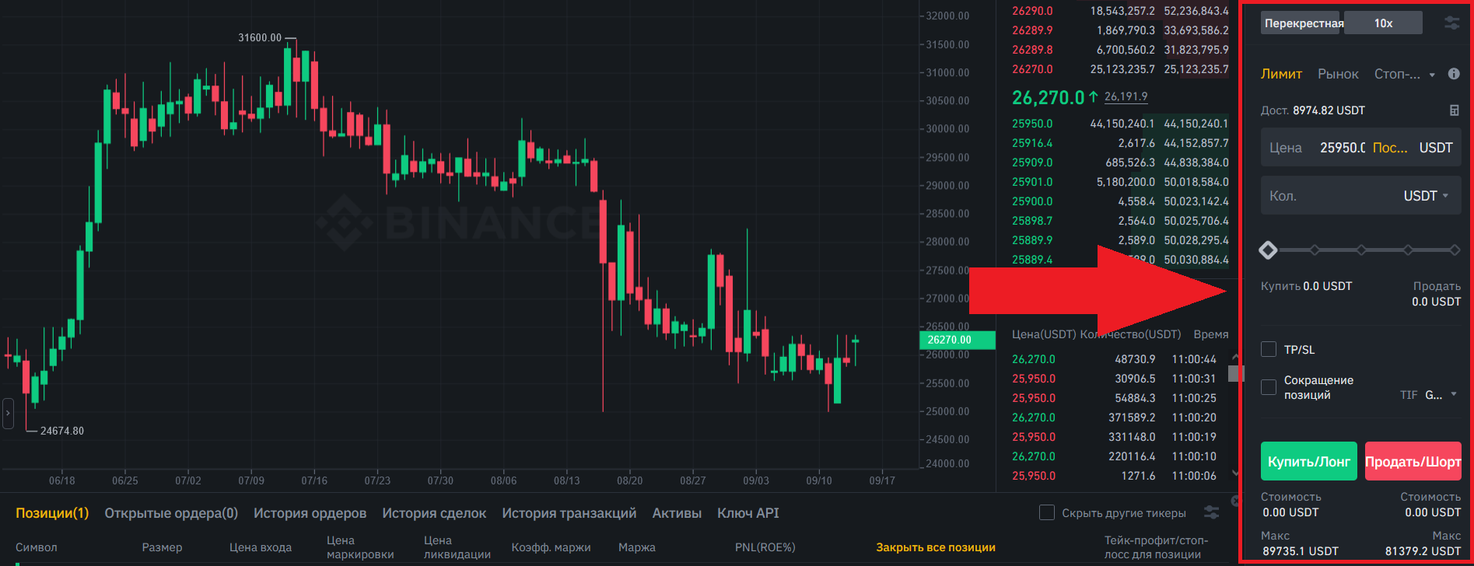Enable the Сокращение позиций checkbox
The height and width of the screenshot is (566, 1474).
(1269, 387)
